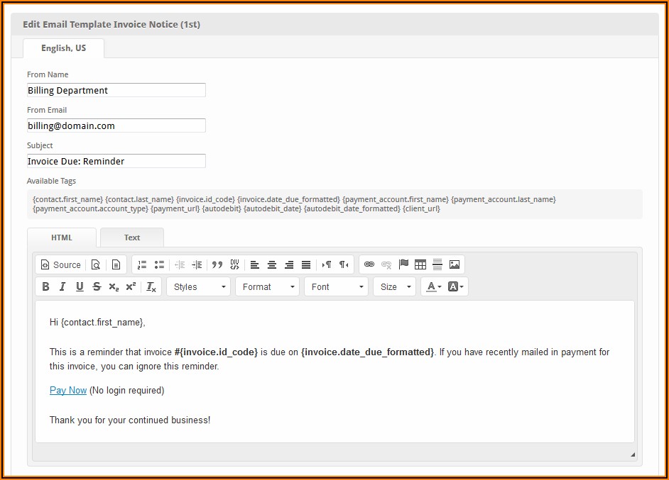Click the {invoice.date_due_formatted} available tag
The width and height of the screenshot is (669, 480).
point(289,199)
